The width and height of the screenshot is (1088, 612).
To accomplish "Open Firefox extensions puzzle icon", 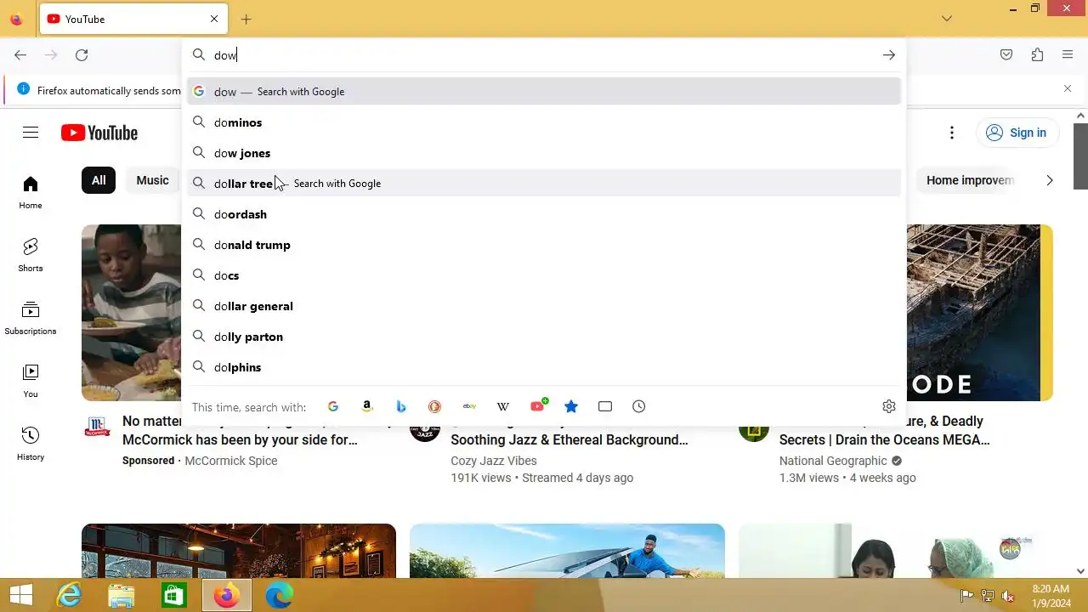I will click(1037, 55).
